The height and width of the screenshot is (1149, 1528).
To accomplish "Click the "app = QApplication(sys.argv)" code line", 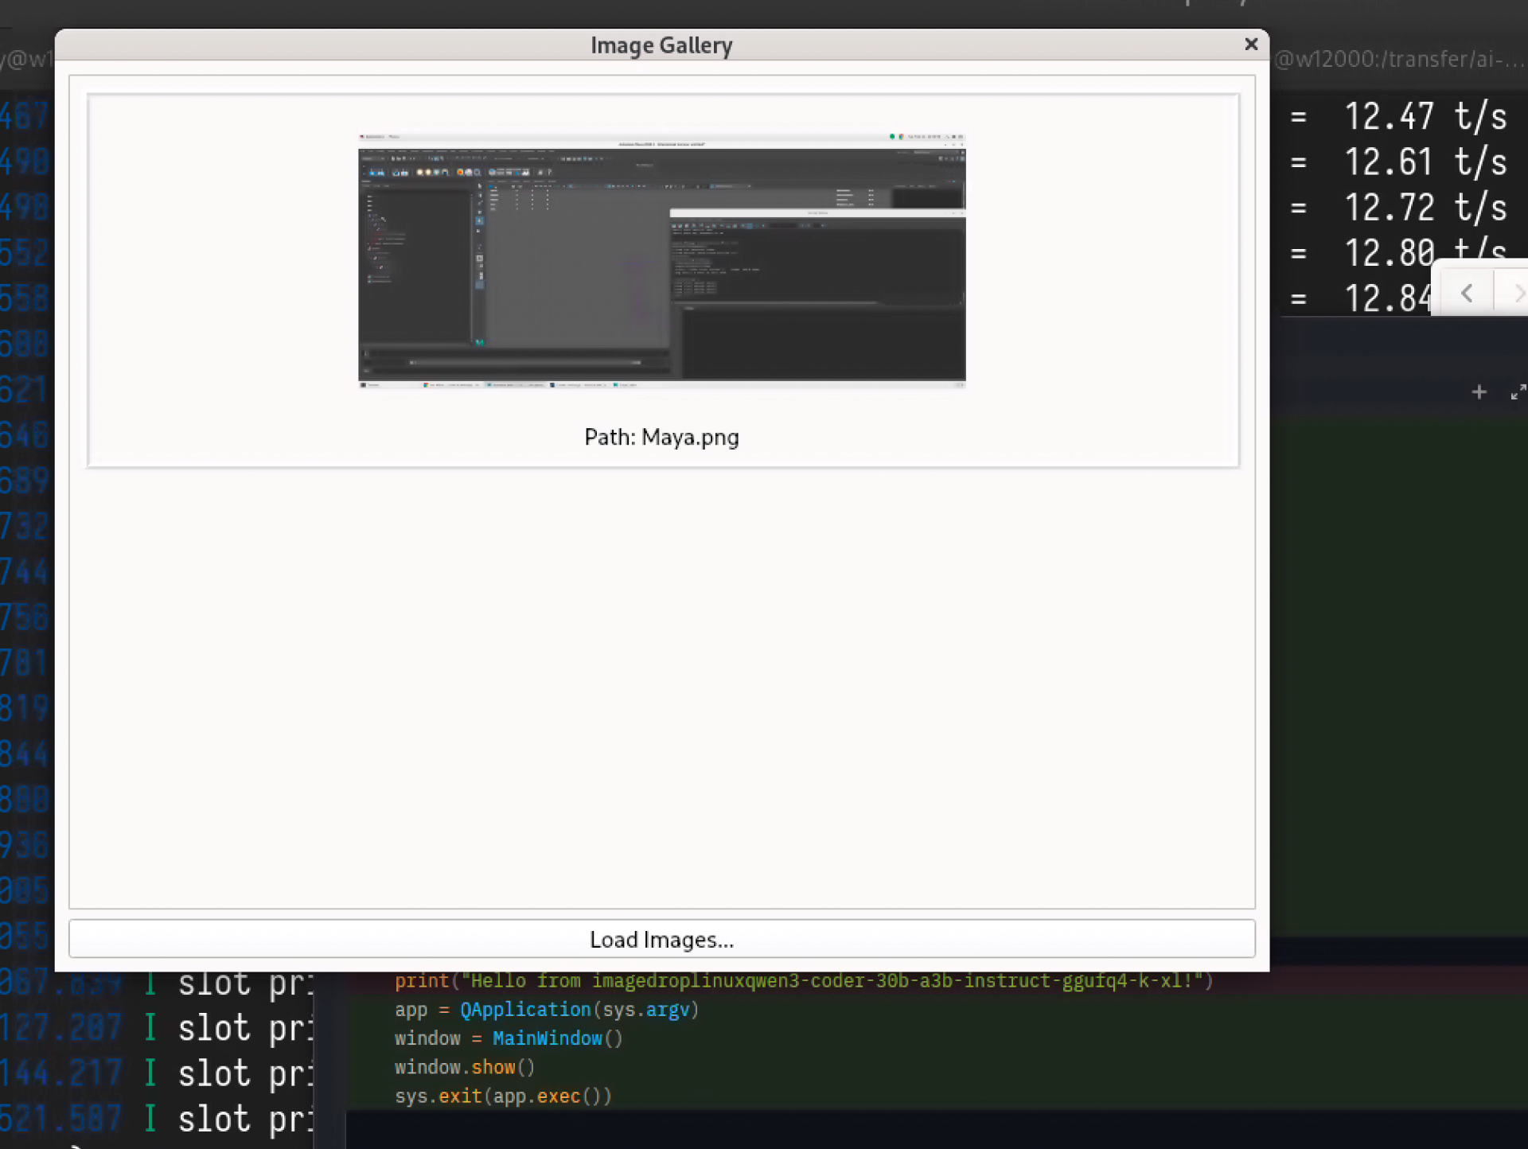I will click(547, 1010).
